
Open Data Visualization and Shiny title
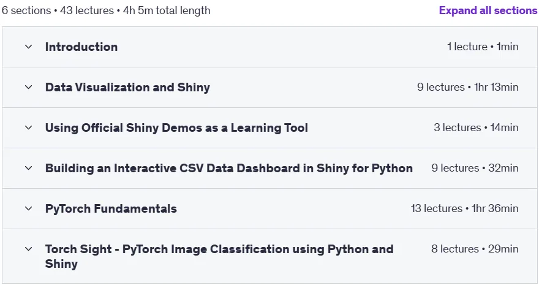click(x=127, y=87)
